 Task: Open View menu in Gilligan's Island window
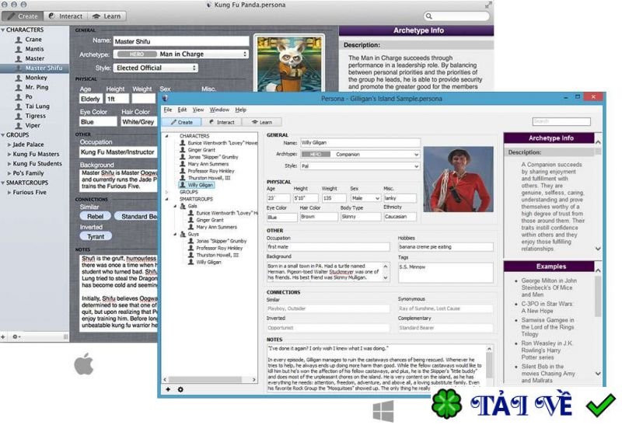point(198,110)
